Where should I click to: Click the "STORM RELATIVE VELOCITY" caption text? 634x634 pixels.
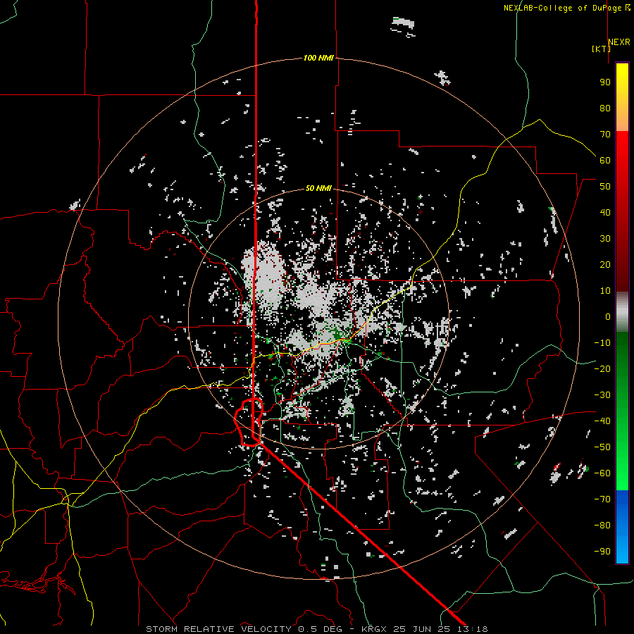[218, 629]
